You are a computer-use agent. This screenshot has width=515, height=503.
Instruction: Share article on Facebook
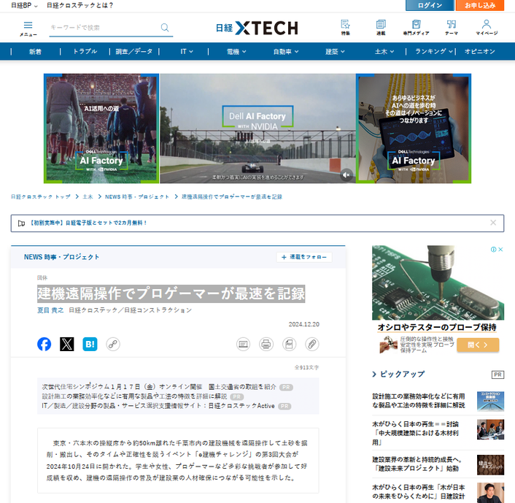pyautogui.click(x=44, y=344)
